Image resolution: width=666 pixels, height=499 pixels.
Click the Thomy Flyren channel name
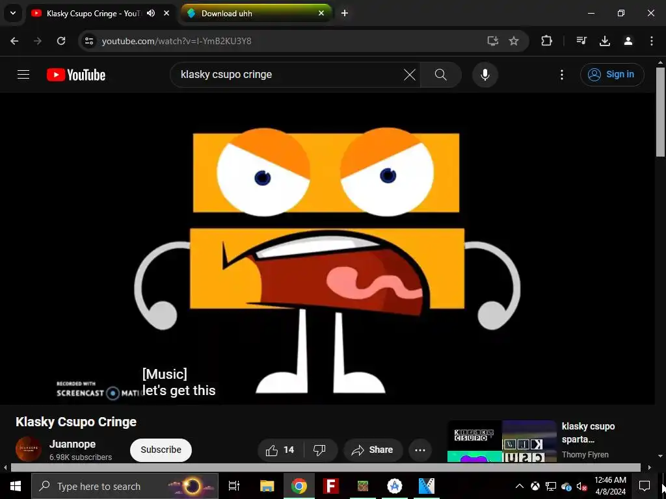[x=585, y=455]
